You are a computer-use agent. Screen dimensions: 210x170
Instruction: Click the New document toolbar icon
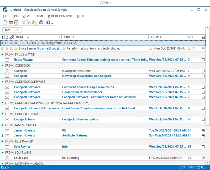click(5, 23)
